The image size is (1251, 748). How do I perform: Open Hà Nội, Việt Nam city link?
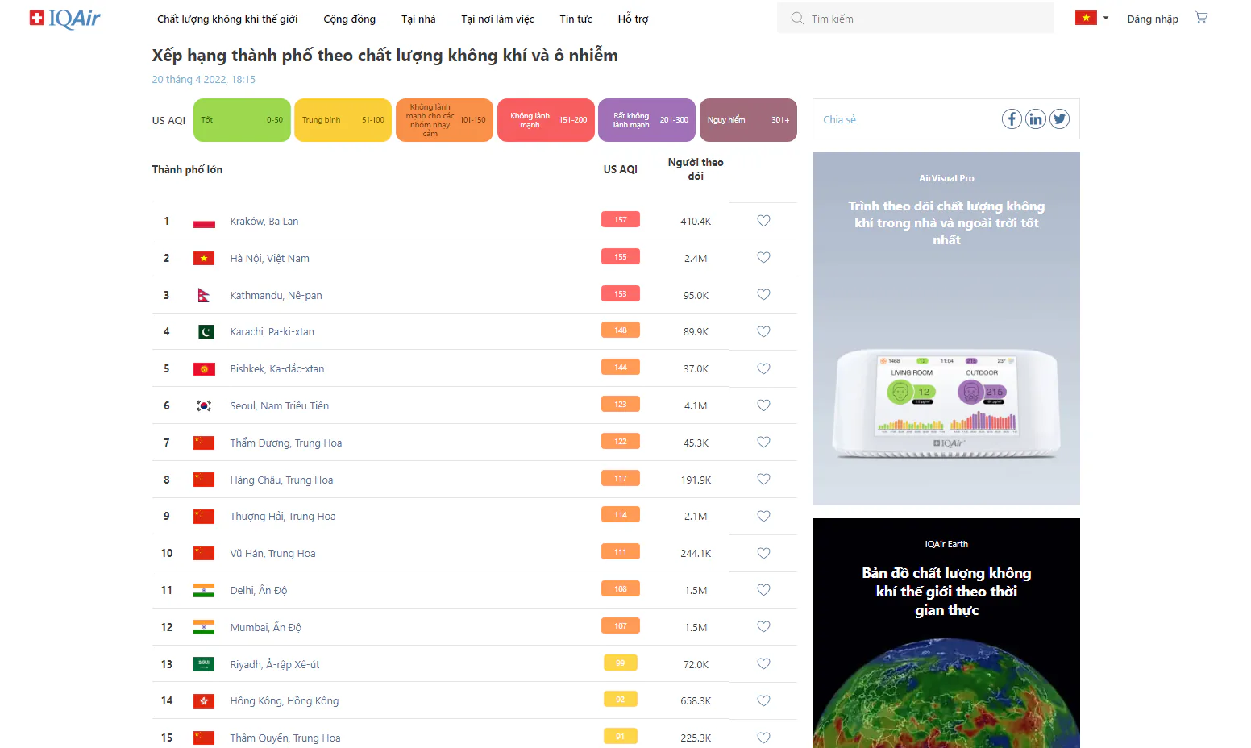[270, 258]
